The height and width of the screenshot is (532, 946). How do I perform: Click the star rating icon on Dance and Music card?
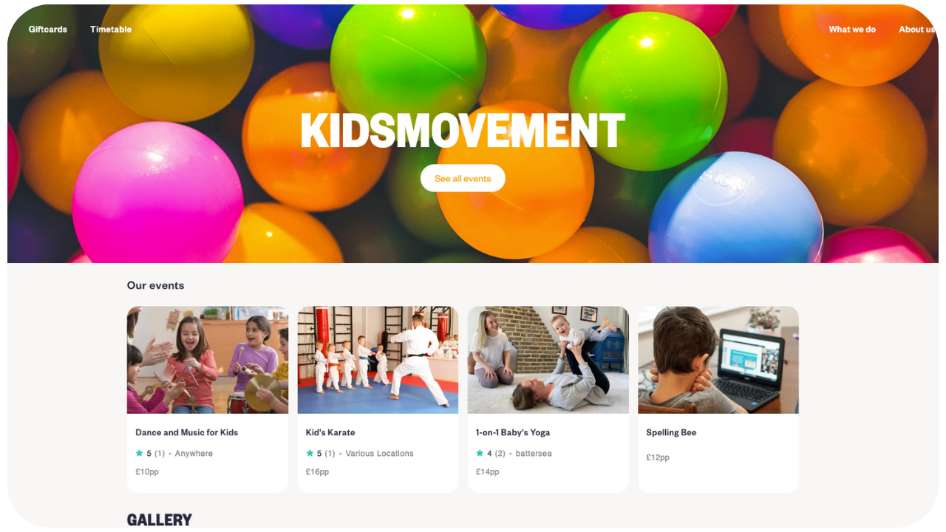click(139, 453)
